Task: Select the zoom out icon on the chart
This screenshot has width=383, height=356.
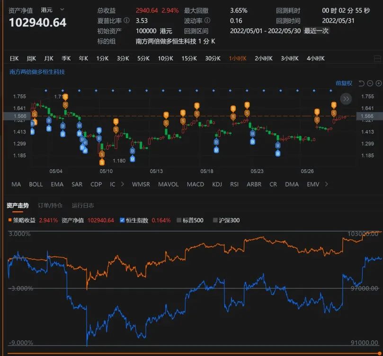Action: point(370,83)
